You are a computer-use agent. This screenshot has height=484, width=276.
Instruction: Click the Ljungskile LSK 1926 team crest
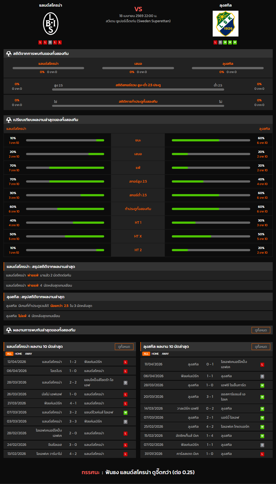tap(225, 24)
